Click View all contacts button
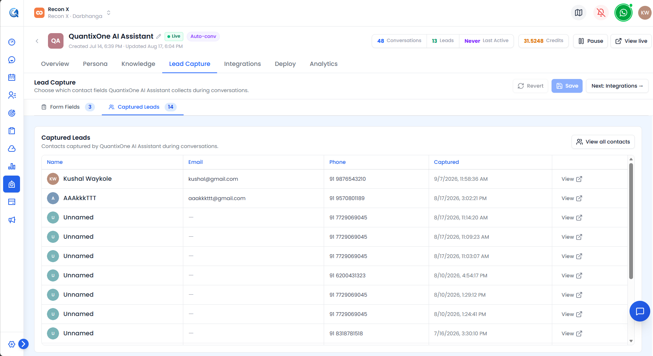Screen dimensions: 653x356 tap(603, 142)
